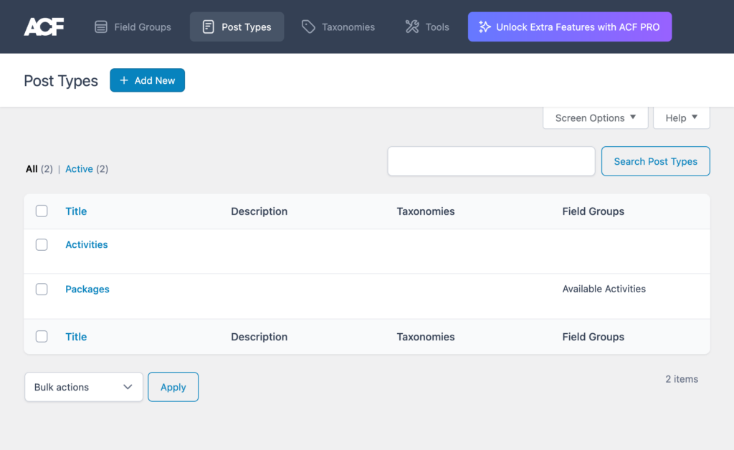Open the Screen Options dropdown
Viewport: 734px width, 450px height.
[595, 118]
